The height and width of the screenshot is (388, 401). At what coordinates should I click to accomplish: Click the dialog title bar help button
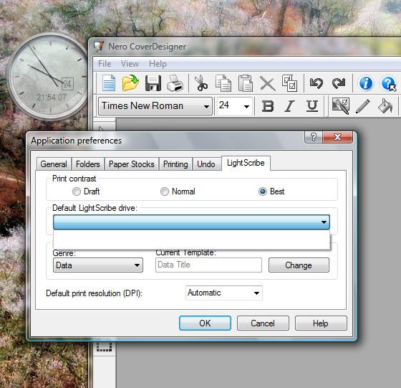(314, 137)
